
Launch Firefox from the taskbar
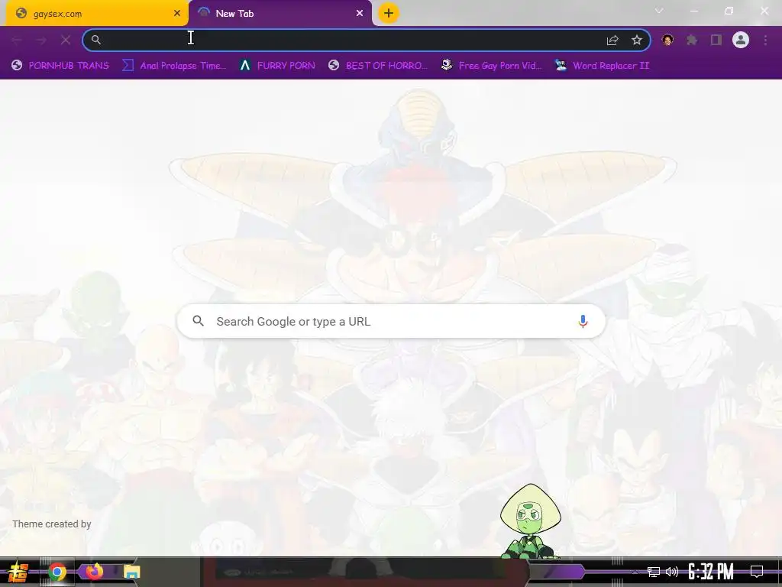[94, 571]
